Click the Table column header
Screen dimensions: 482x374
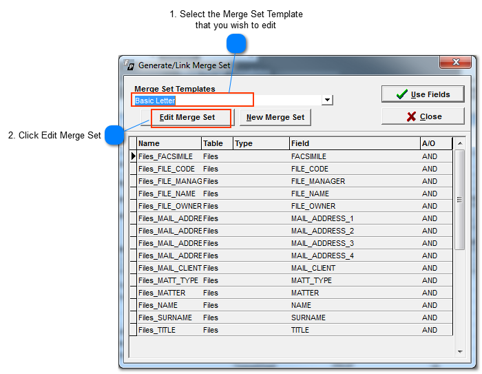216,144
